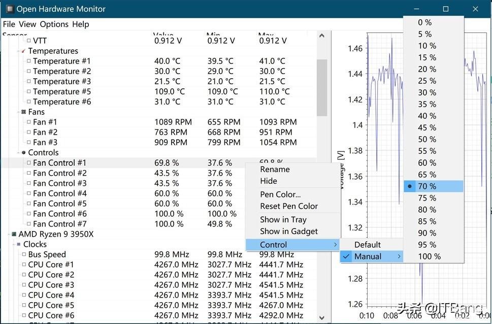Toggle plot checkbox for VTT
492x324 pixels.
(29, 41)
